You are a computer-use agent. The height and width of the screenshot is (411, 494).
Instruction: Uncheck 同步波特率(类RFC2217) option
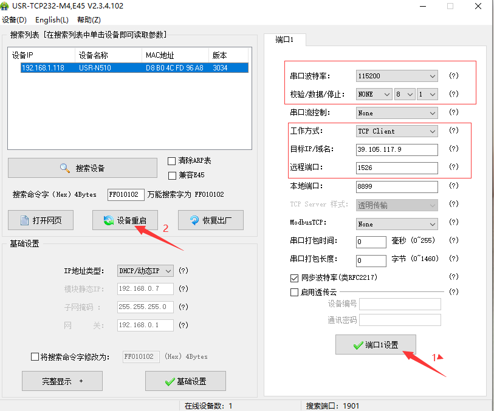tap(295, 278)
